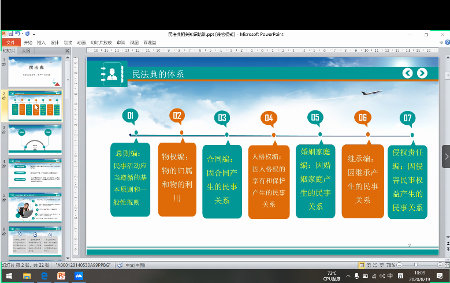Click the 78% zoom level

pos(391,265)
